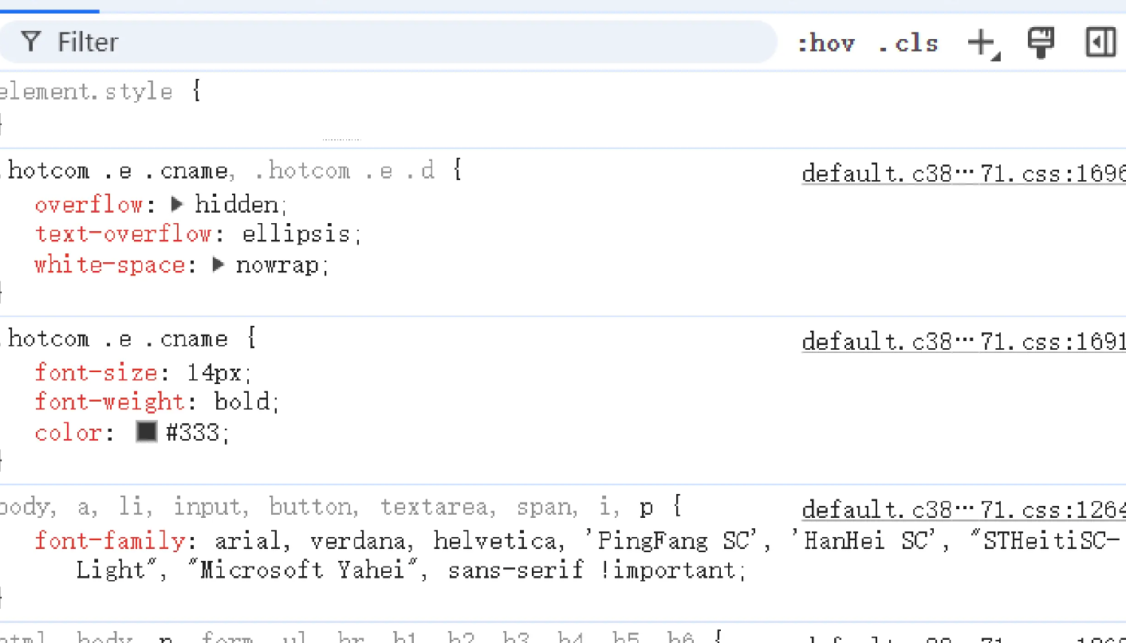Add a new style rule with plus icon
The image size is (1126, 643).
pyautogui.click(x=982, y=43)
